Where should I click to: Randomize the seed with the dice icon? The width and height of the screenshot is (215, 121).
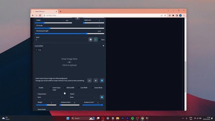[x=90, y=40]
